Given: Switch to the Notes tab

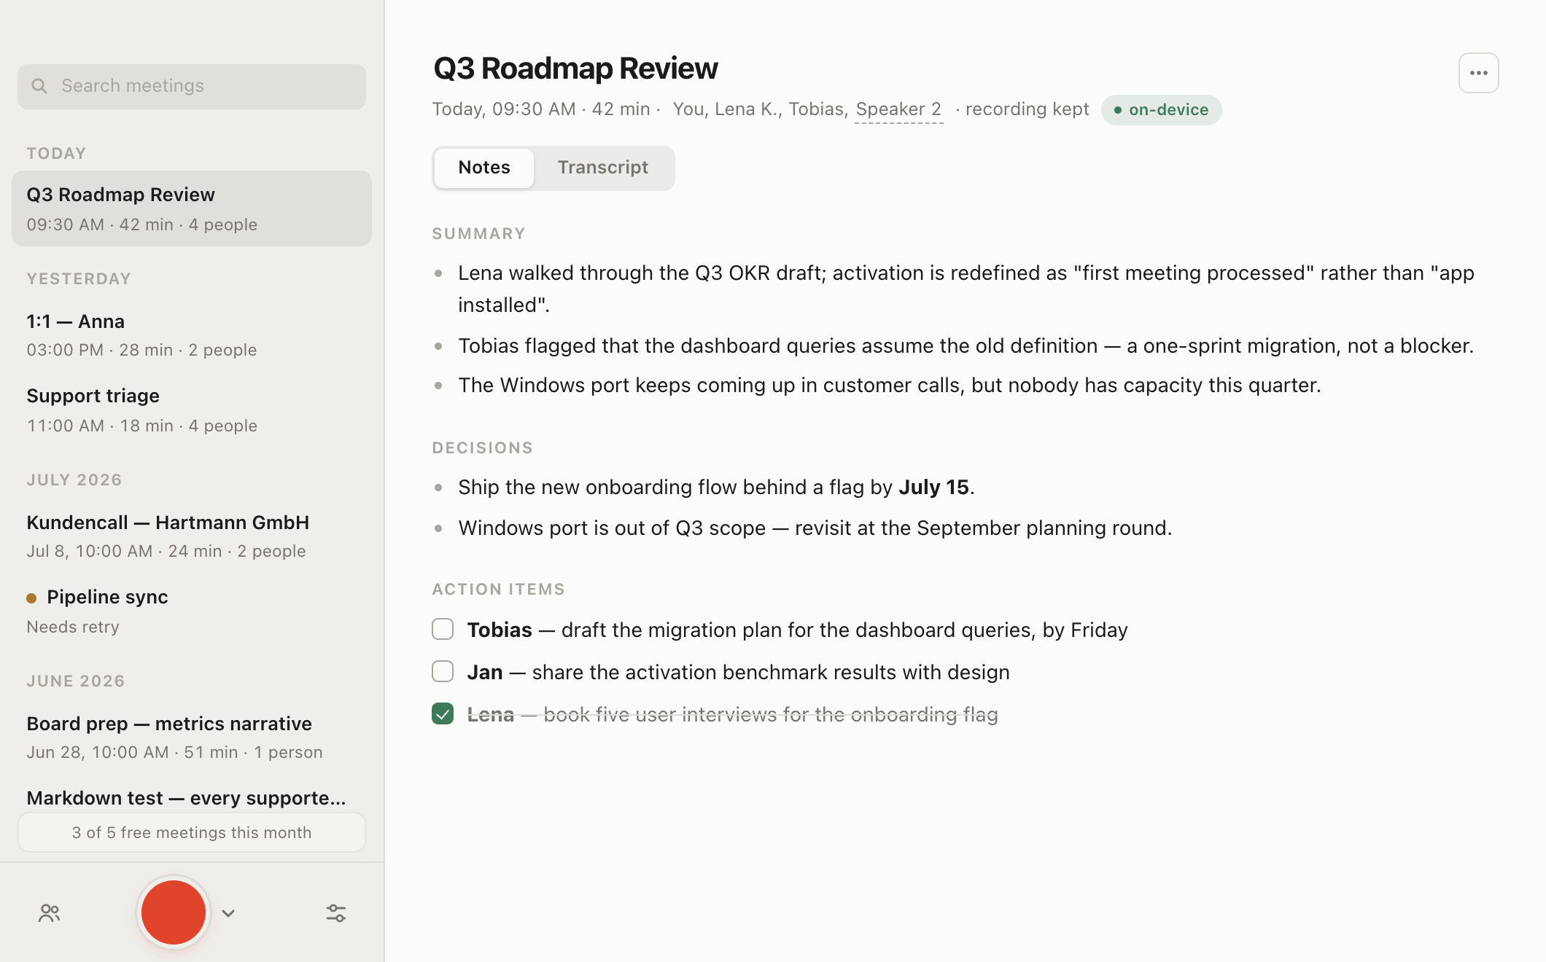Looking at the screenshot, I should (x=484, y=168).
